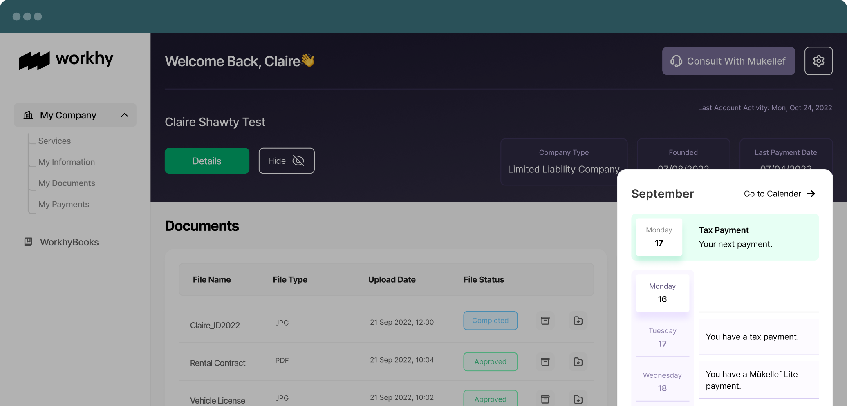Archive the Vehicle License document
This screenshot has height=406, width=847.
coord(545,399)
